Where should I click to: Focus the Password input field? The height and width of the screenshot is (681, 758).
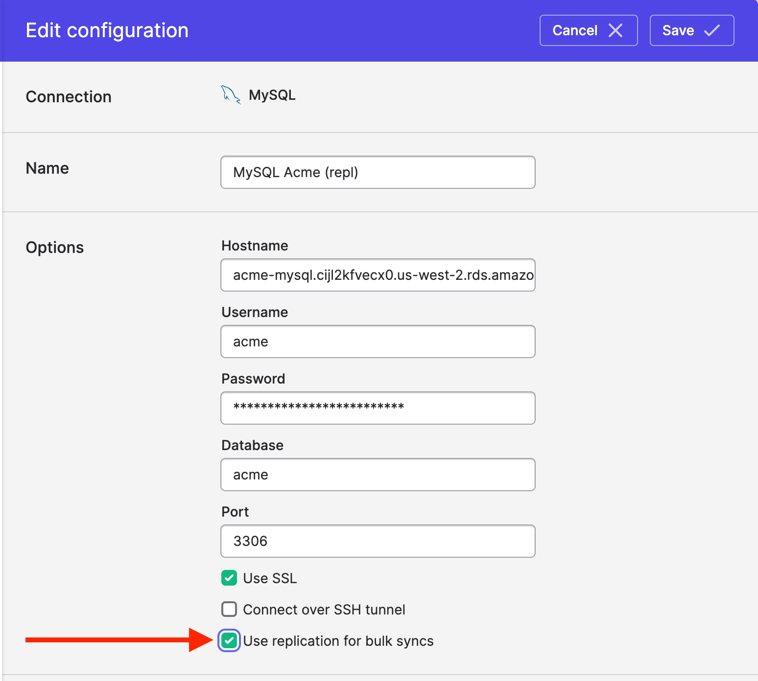[378, 408]
